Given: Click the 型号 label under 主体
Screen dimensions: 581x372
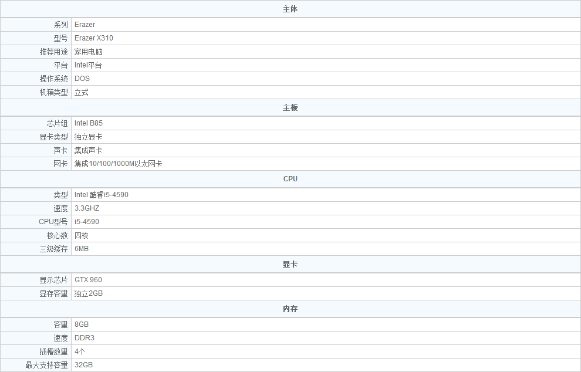Looking at the screenshot, I should (x=61, y=38).
